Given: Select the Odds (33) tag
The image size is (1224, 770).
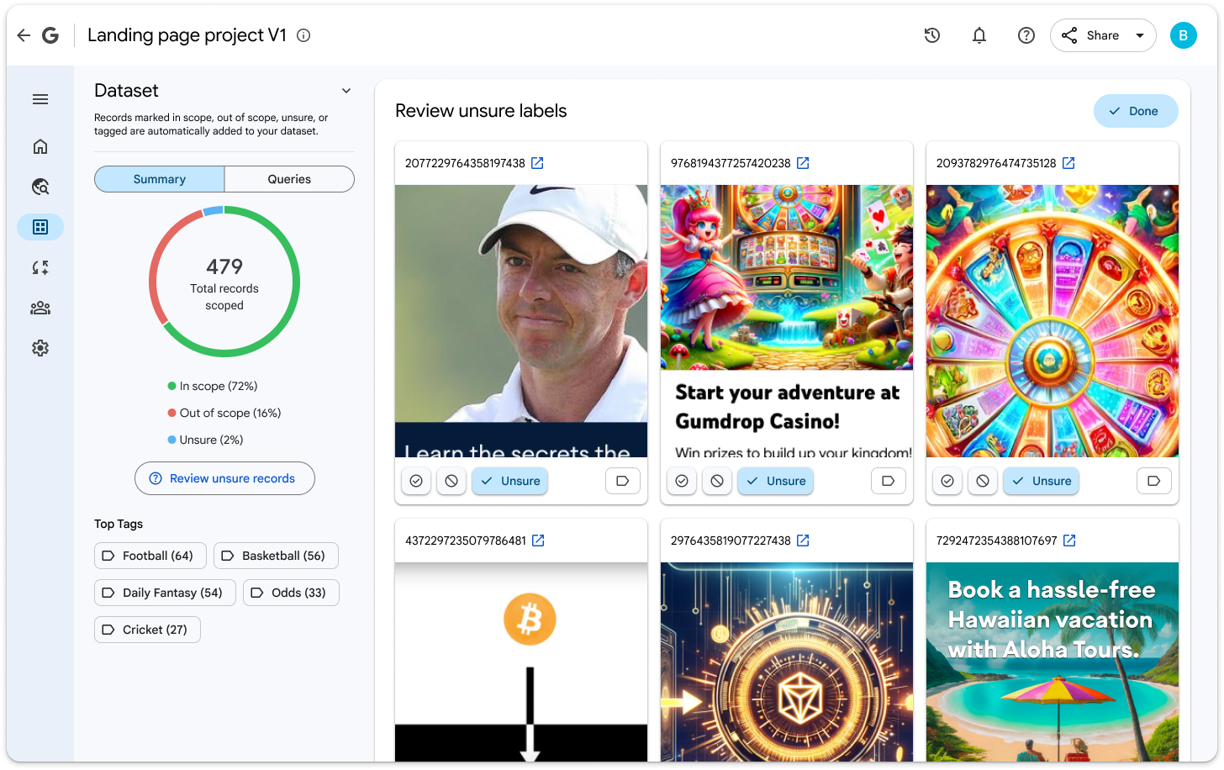Looking at the screenshot, I should point(291,593).
